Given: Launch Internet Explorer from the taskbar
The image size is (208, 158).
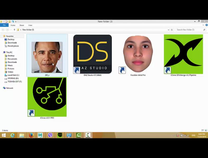Looking at the screenshot, I should click(12, 135).
